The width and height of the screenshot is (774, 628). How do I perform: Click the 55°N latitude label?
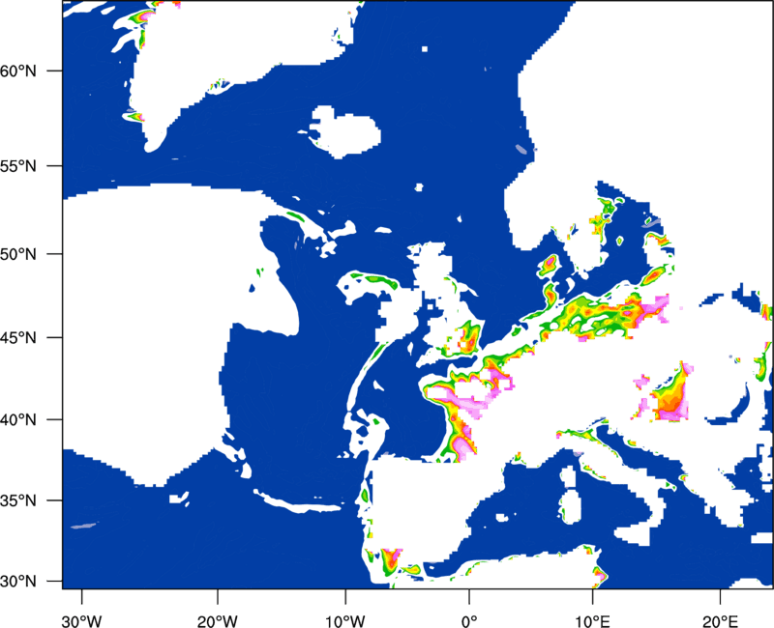tap(18, 166)
